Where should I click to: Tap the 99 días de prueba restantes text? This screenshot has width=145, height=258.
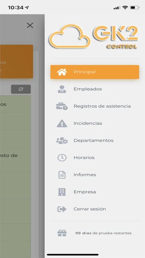pos(104,233)
